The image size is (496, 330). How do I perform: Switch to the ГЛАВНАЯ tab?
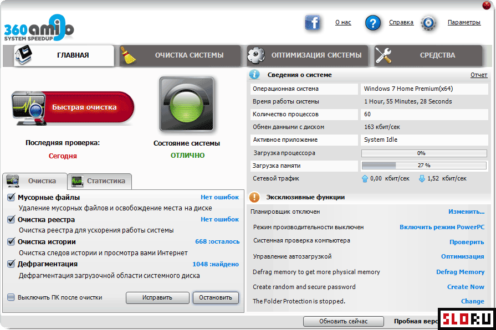(64, 55)
